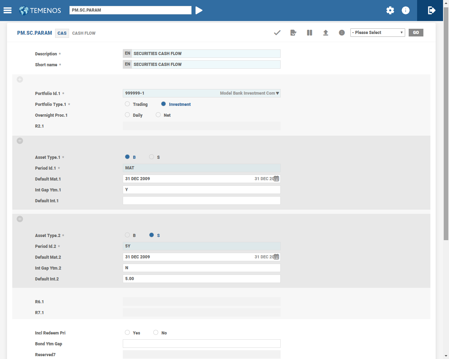
Task: Choose Yes for Incl Redeem Pri
Action: coord(127,333)
